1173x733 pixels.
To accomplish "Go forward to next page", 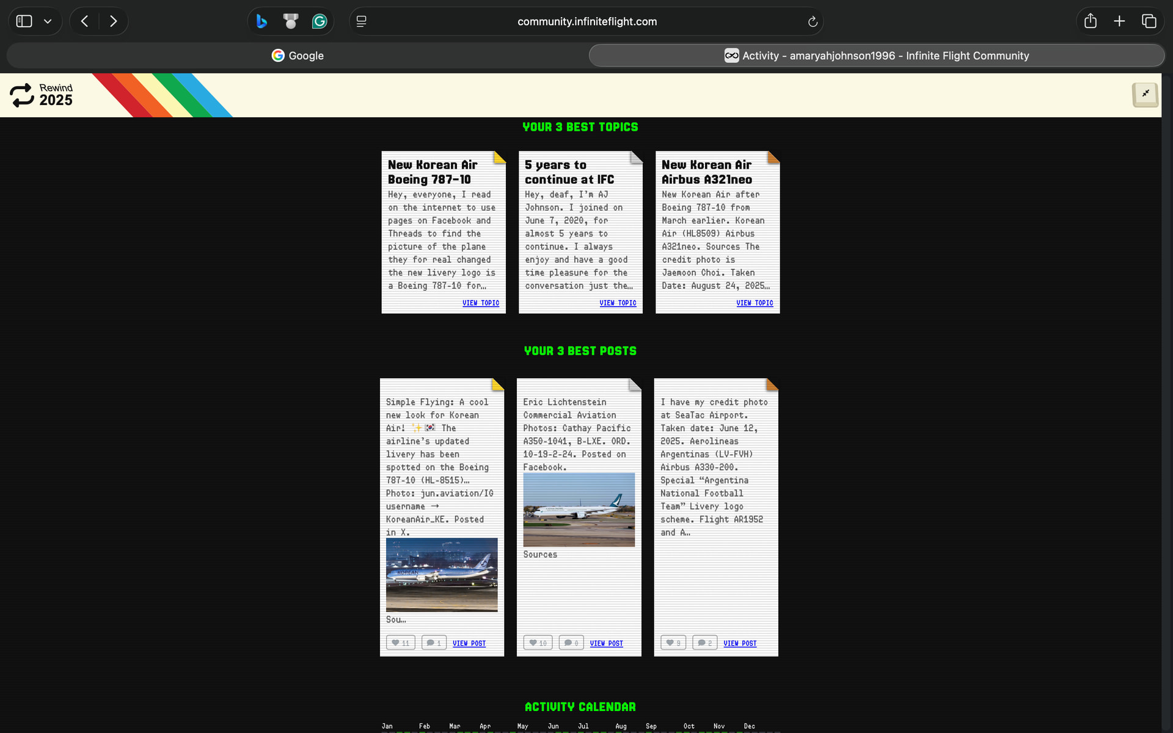I will click(114, 21).
